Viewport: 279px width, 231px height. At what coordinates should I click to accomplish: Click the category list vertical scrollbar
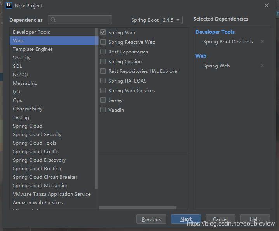click(97, 108)
